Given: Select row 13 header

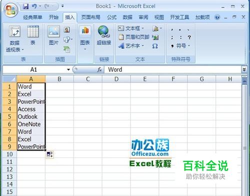Looking at the screenshot, I should [9, 176].
